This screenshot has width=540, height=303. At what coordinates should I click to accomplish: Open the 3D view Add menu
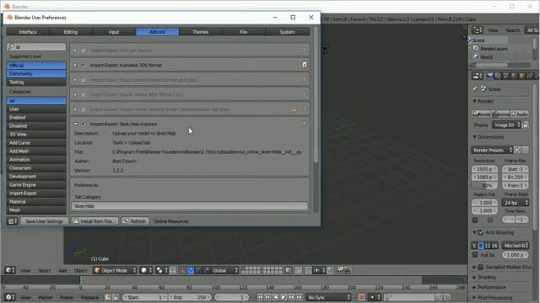[62, 271]
